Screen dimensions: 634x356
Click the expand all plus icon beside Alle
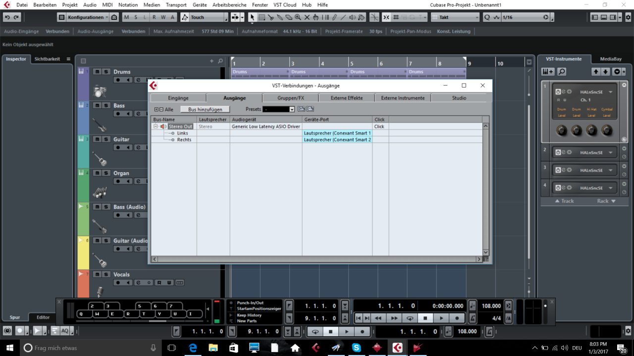click(157, 109)
